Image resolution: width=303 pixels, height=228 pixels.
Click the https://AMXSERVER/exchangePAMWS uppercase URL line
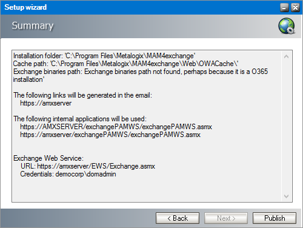(x=116, y=127)
